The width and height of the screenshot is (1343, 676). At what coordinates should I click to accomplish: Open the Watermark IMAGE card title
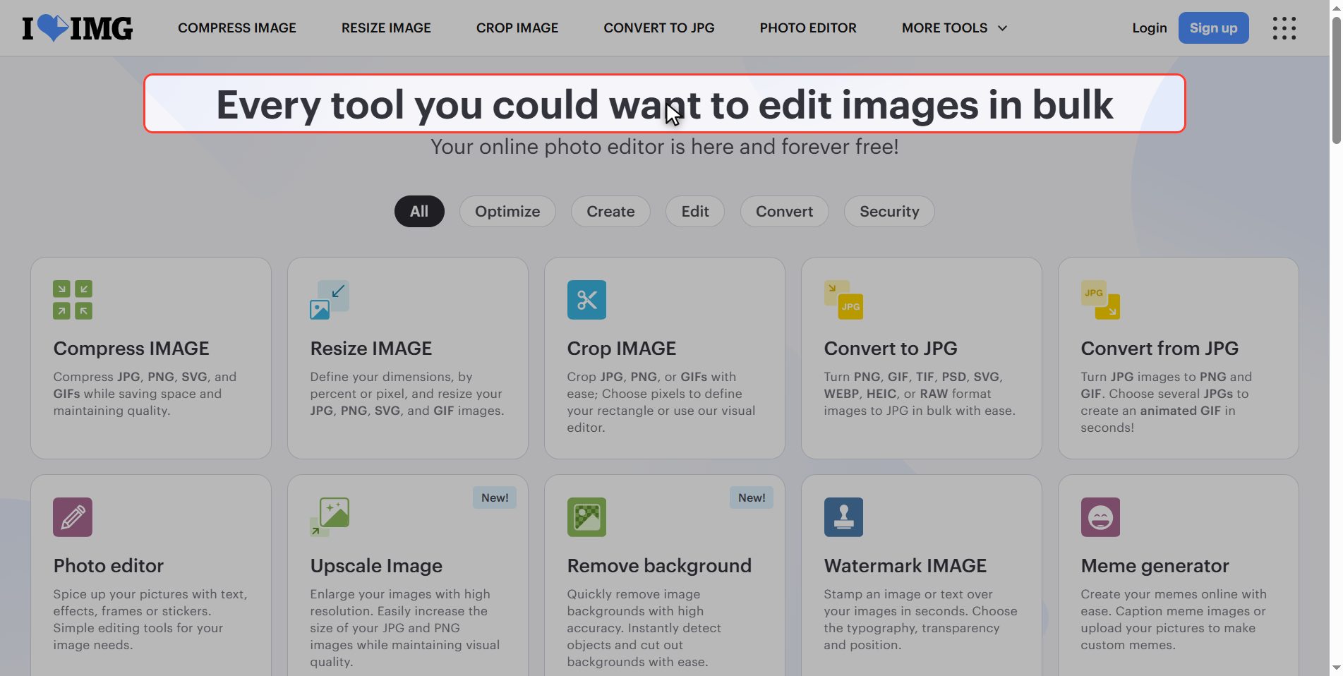click(905, 566)
